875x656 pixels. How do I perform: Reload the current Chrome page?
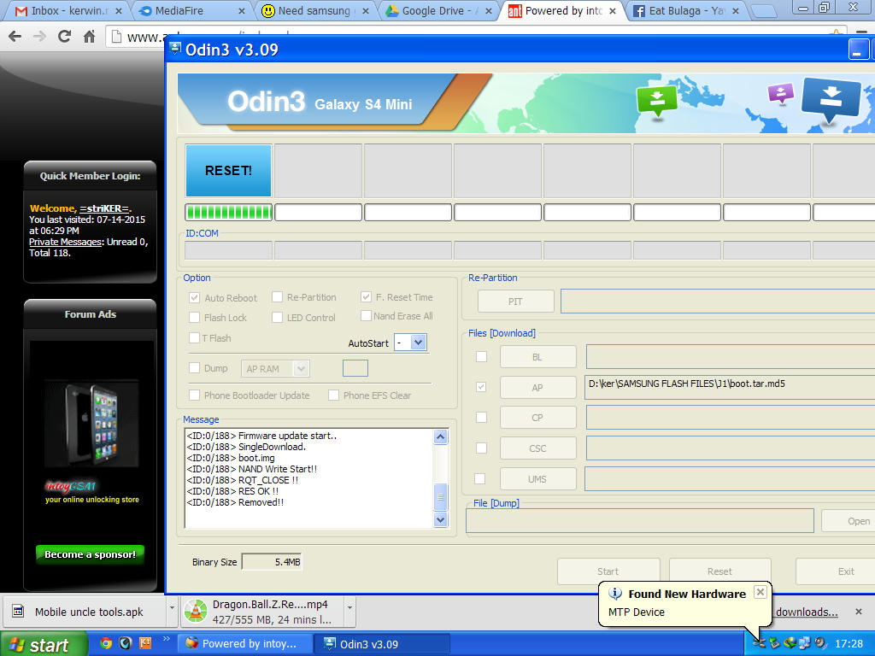pos(64,37)
